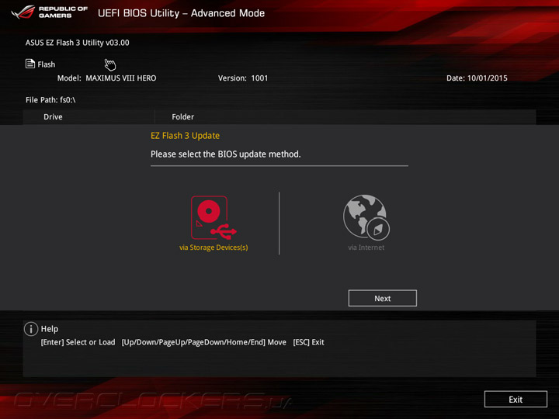Screen dimensions: 559x419
Task: Click the Flash document icon
Action: click(x=30, y=64)
